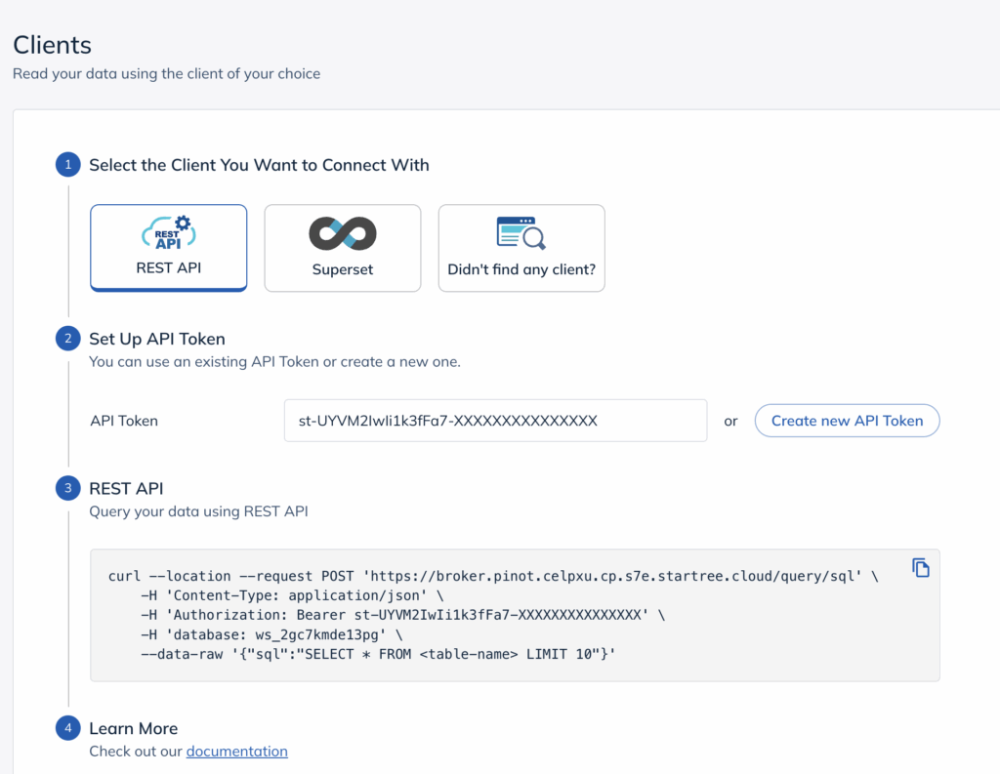This screenshot has height=774, width=1000.
Task: Open the "Didn't find any client?" card
Action: click(x=521, y=247)
